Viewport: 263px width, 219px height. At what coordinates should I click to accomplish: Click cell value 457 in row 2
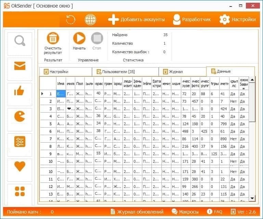pyautogui.click(x=195, y=101)
